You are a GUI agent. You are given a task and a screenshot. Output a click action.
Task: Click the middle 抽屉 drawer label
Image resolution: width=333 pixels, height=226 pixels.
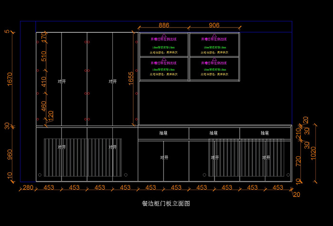[x=214, y=133]
